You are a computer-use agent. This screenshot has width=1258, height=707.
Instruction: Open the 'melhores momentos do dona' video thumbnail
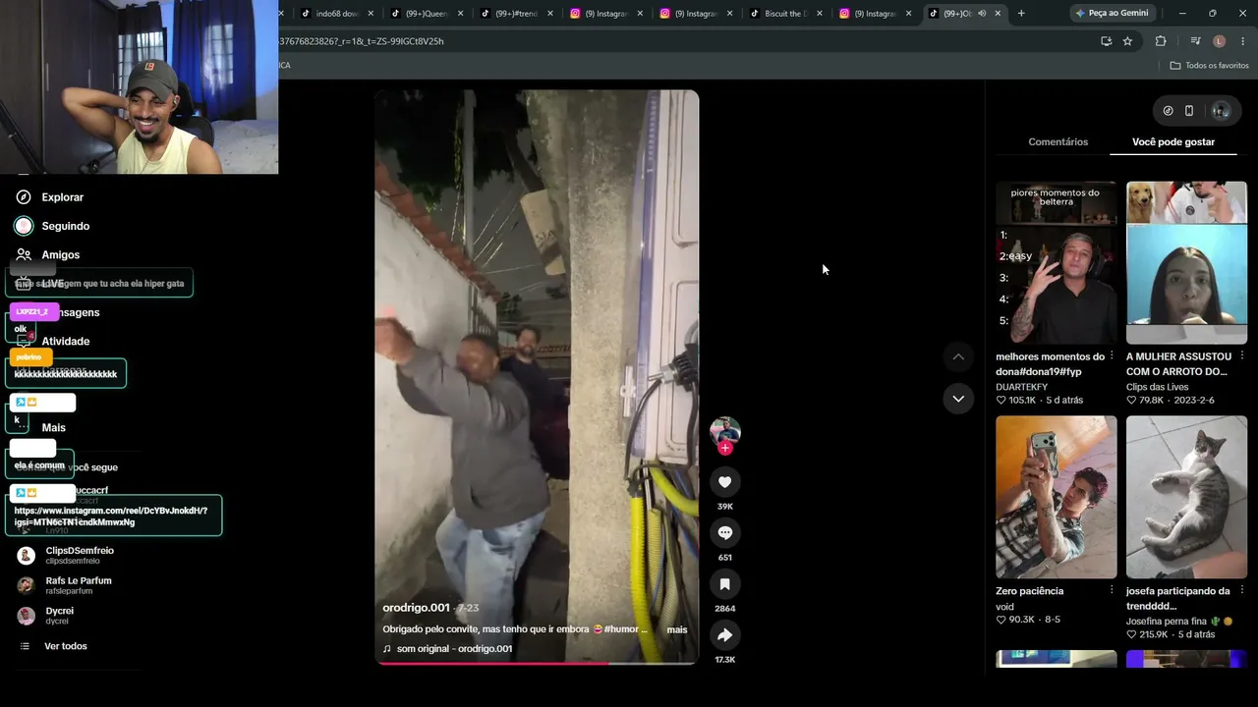1056,262
